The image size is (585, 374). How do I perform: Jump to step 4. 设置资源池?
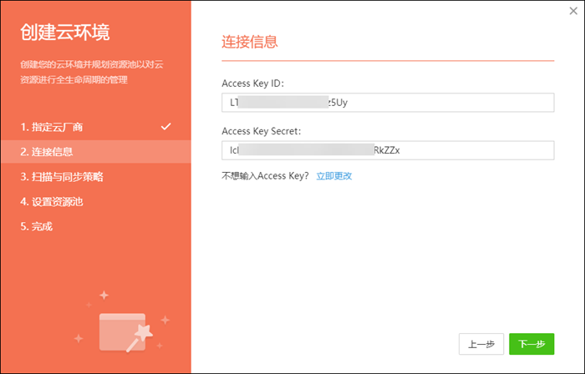pos(52,201)
